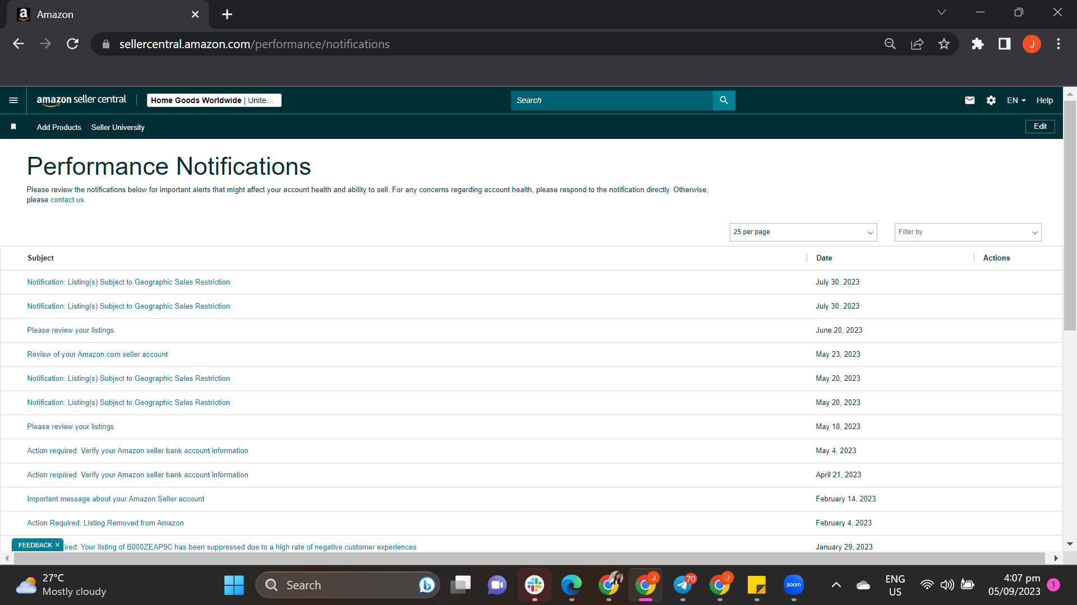Open Slack from the taskbar
The width and height of the screenshot is (1077, 605).
[535, 585]
